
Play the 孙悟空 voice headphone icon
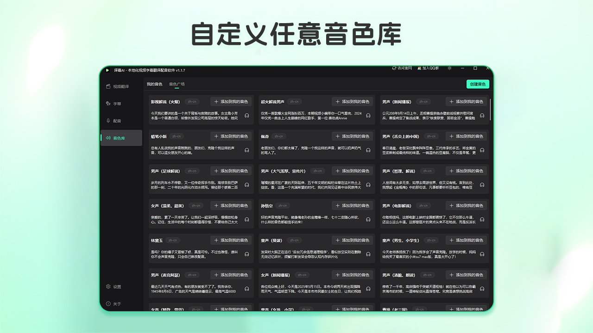click(x=368, y=220)
